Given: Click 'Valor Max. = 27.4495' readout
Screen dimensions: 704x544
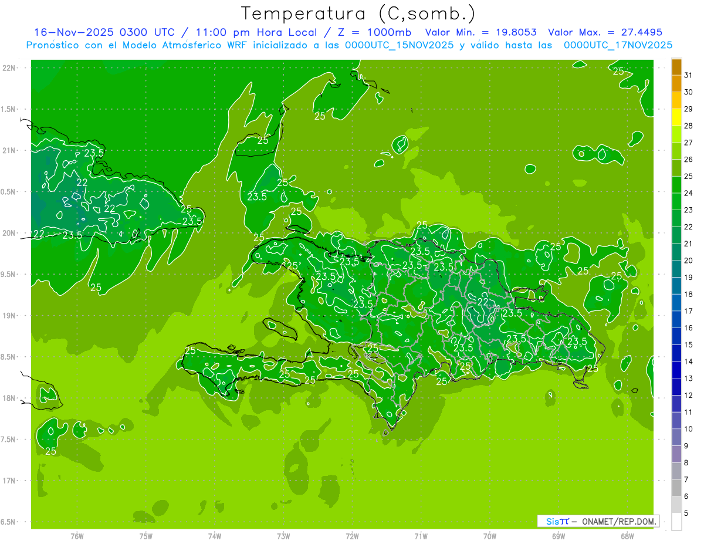Looking at the screenshot, I should [x=605, y=32].
